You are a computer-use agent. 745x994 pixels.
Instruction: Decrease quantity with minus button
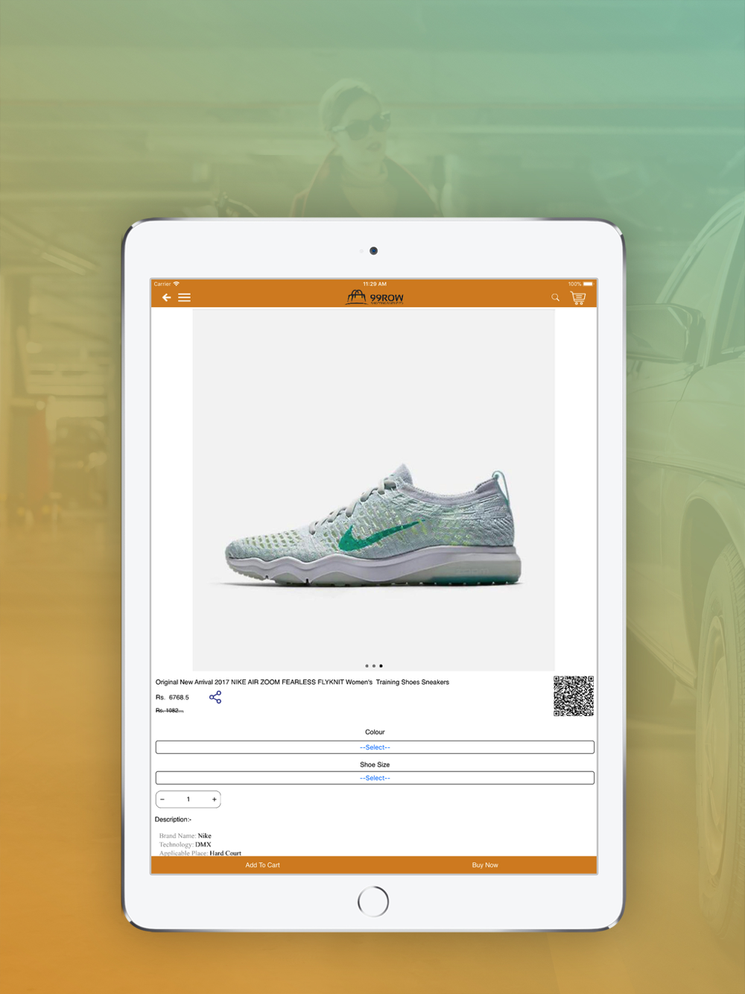[162, 800]
